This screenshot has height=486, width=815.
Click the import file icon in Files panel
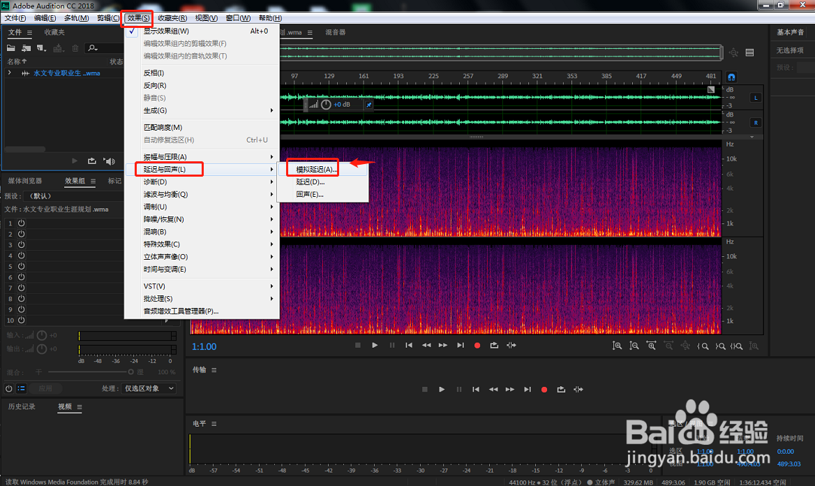tap(26, 48)
